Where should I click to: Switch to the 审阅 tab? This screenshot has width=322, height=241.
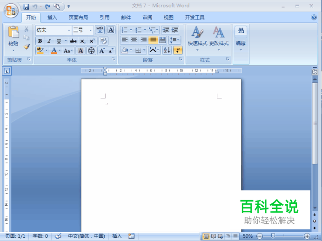coord(147,18)
